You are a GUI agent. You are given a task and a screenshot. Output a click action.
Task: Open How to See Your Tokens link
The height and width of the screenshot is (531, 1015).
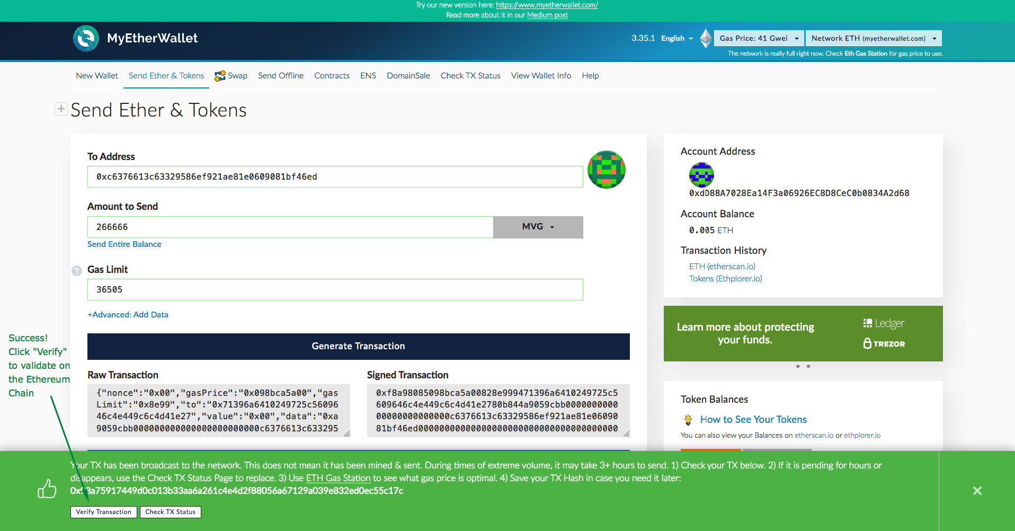coord(753,420)
